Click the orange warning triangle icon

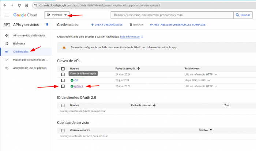point(64,47)
